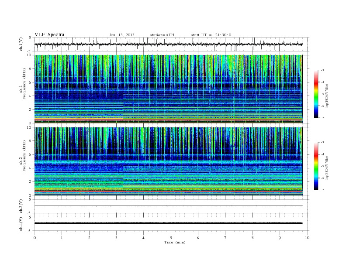Image resolution: width=346 pixels, height=267 pixels.
Task: Click the "Time (min)" axis label
Action: (x=175, y=242)
